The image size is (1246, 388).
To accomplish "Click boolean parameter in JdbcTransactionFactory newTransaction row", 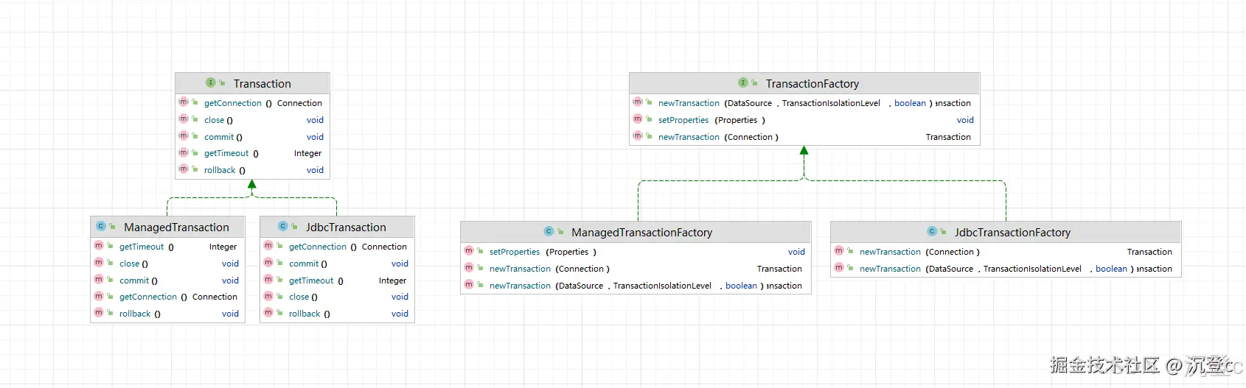I will [x=1111, y=269].
